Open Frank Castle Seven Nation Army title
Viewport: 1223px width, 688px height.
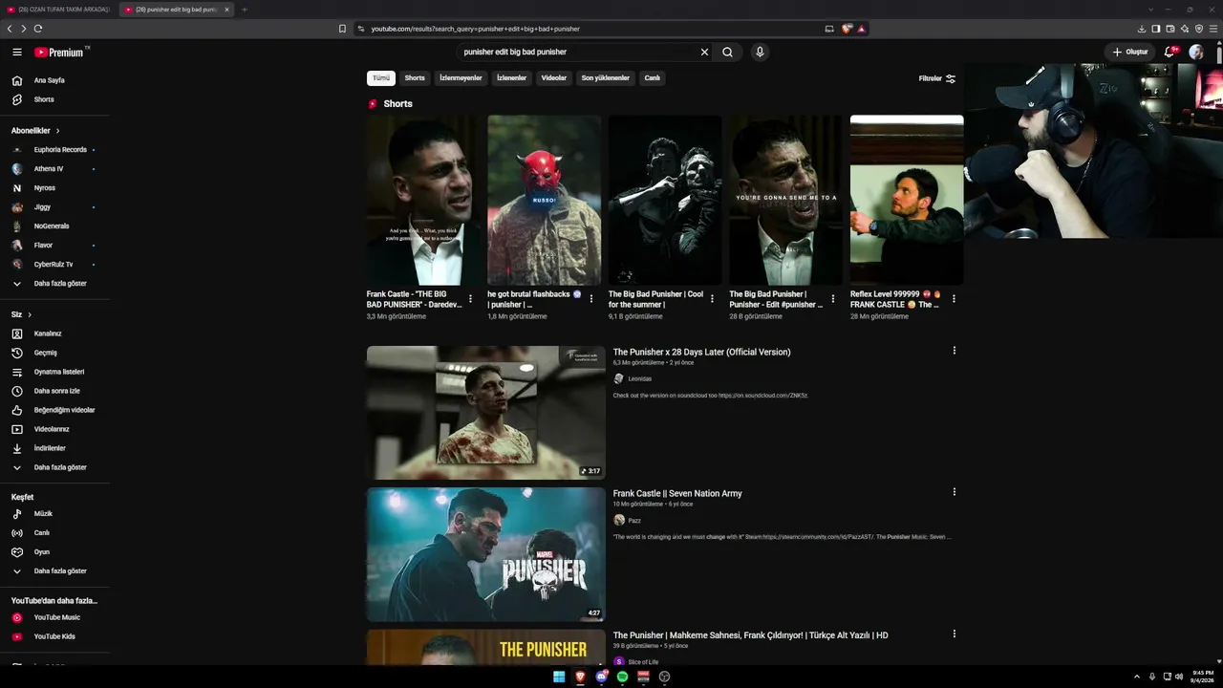coord(677,494)
